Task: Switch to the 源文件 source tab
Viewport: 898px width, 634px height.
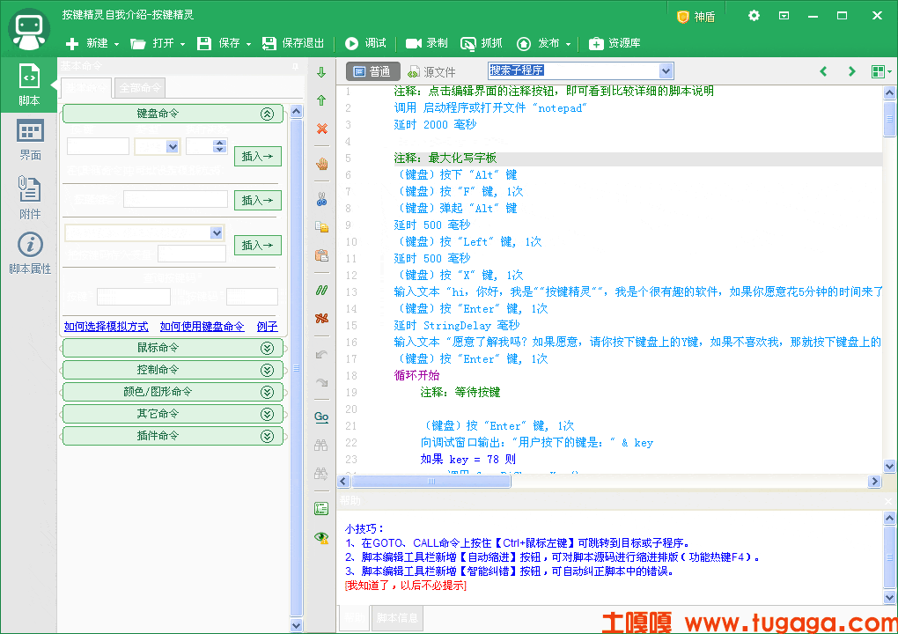Action: (431, 71)
